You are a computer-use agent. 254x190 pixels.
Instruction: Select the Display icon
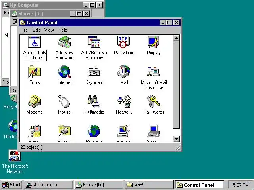tap(154, 42)
